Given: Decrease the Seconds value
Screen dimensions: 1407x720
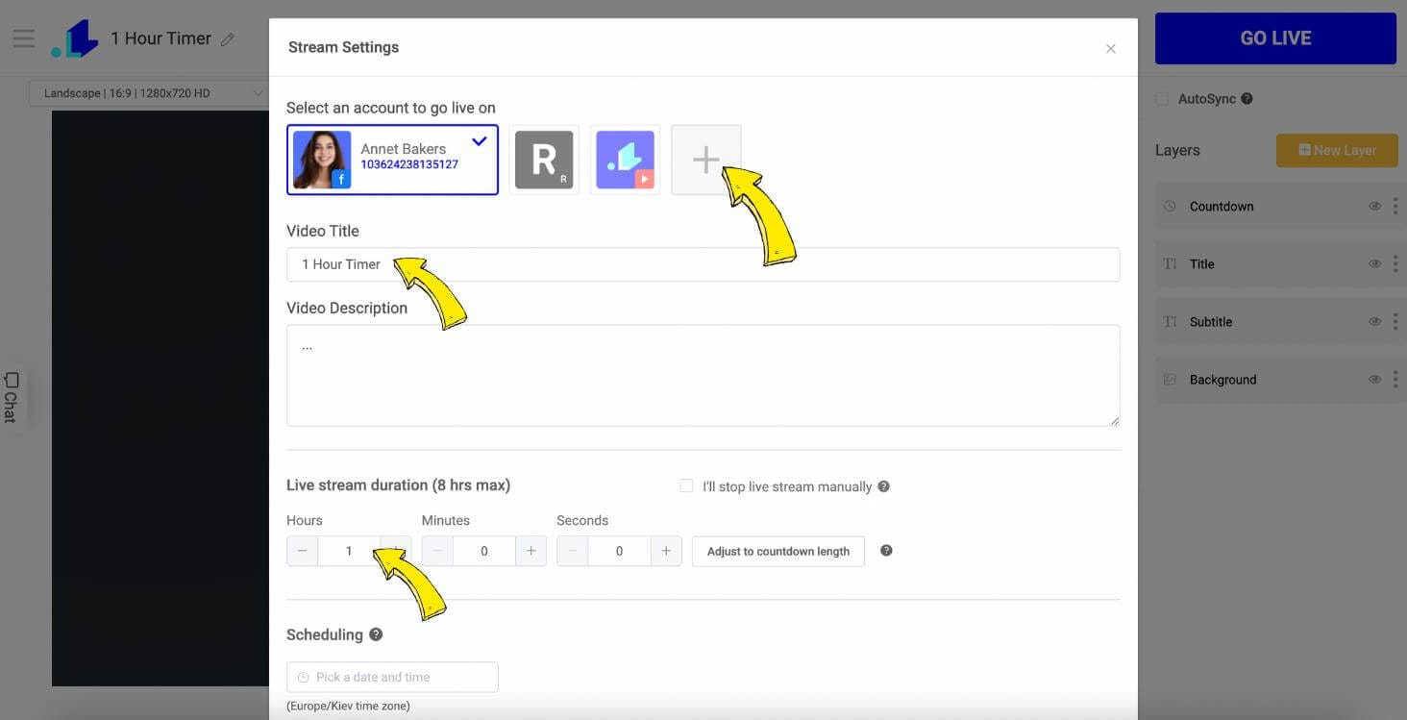Looking at the screenshot, I should pyautogui.click(x=572, y=551).
